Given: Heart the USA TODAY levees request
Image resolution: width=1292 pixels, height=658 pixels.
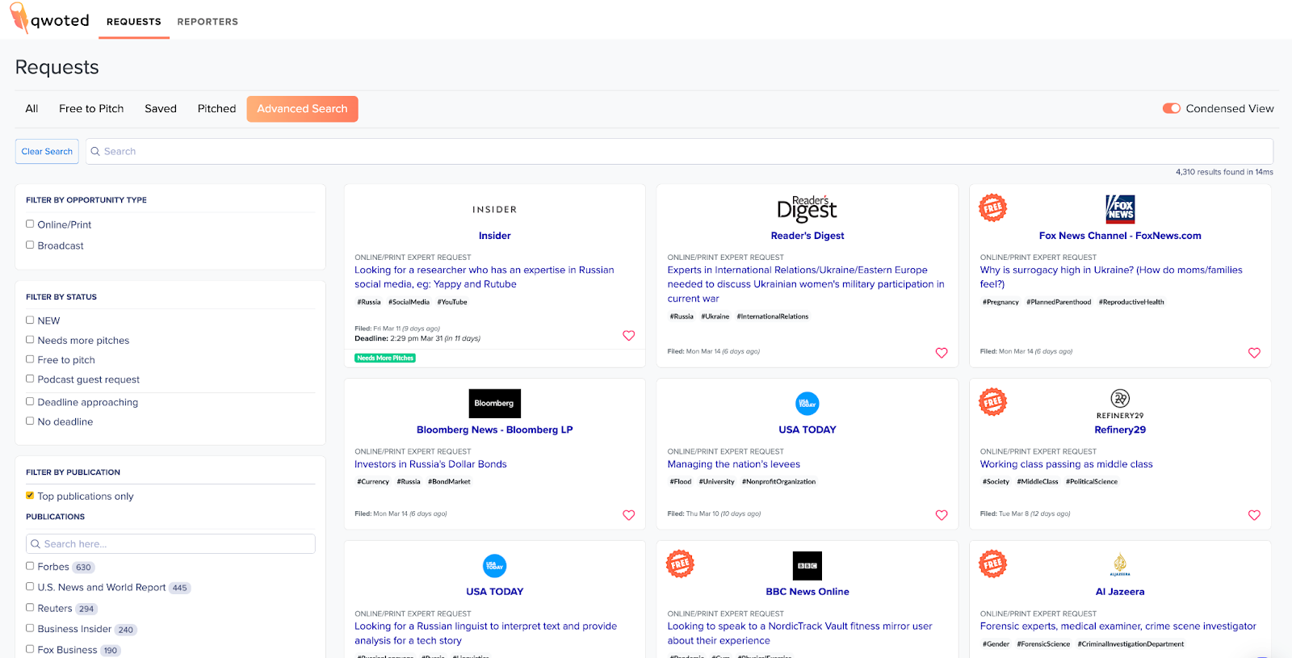Looking at the screenshot, I should [x=942, y=515].
